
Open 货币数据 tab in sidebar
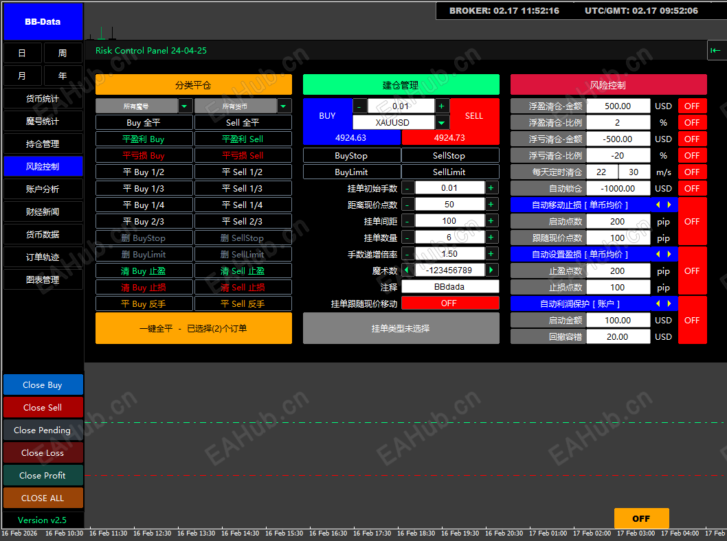(43, 234)
